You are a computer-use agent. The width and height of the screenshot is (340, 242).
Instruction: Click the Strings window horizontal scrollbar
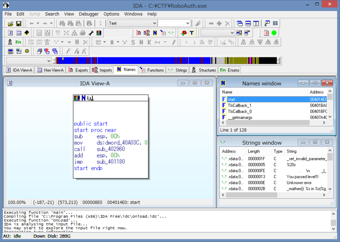point(274,195)
